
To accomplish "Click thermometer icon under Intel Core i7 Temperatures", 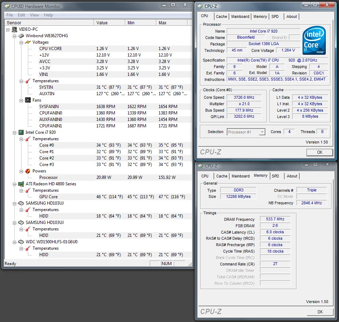I will pos(28,139).
